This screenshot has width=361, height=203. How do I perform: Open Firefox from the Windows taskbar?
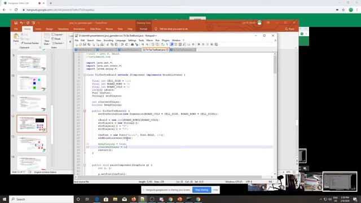134,199
